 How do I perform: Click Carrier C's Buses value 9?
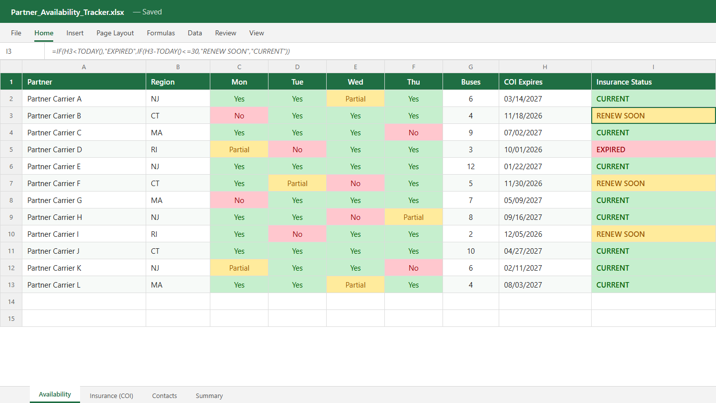pyautogui.click(x=471, y=132)
